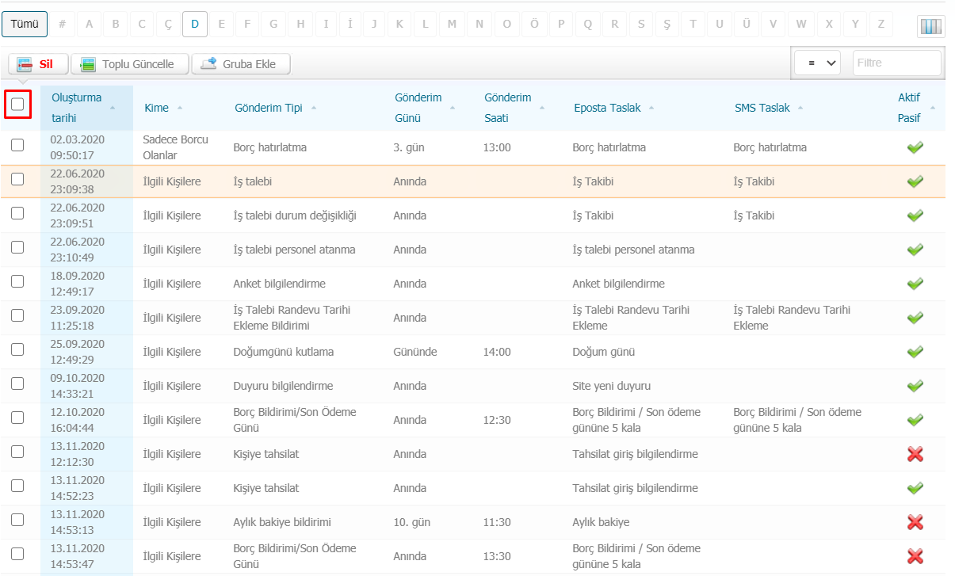
Task: Select the letter K filter tab
Action: 399,25
